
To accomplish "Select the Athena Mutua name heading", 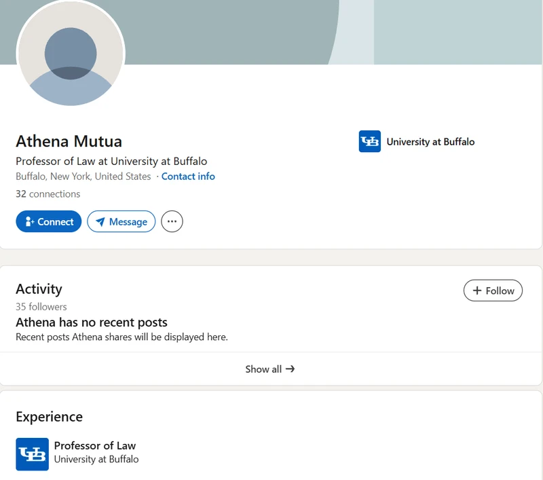I will coord(69,141).
